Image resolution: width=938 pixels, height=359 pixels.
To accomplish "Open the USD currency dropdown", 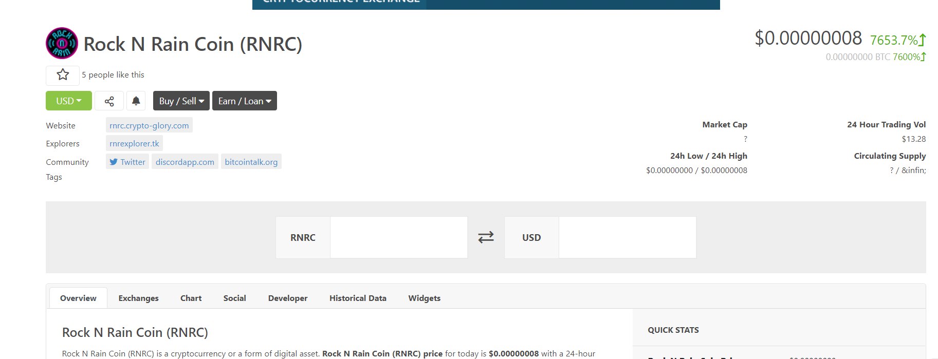I will point(69,101).
